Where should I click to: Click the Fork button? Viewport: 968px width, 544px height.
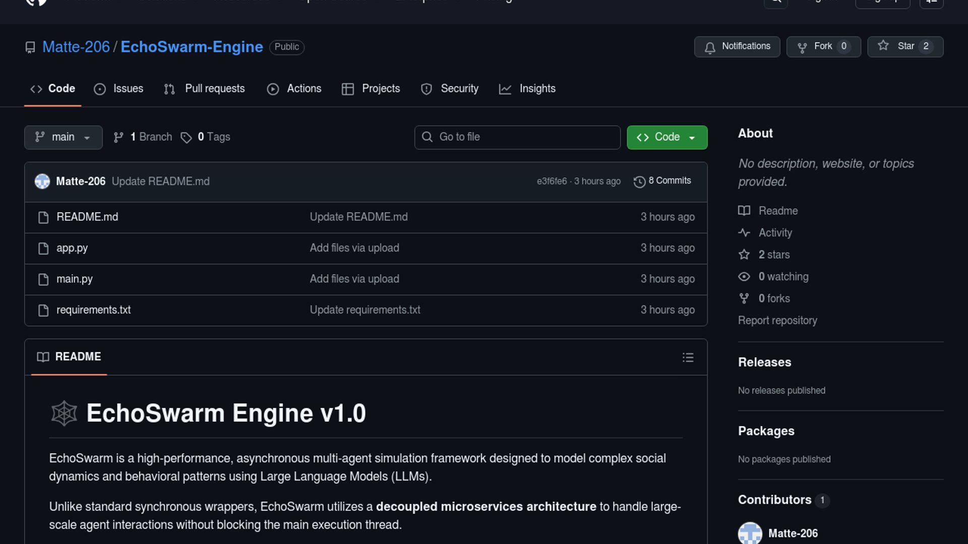pos(823,46)
